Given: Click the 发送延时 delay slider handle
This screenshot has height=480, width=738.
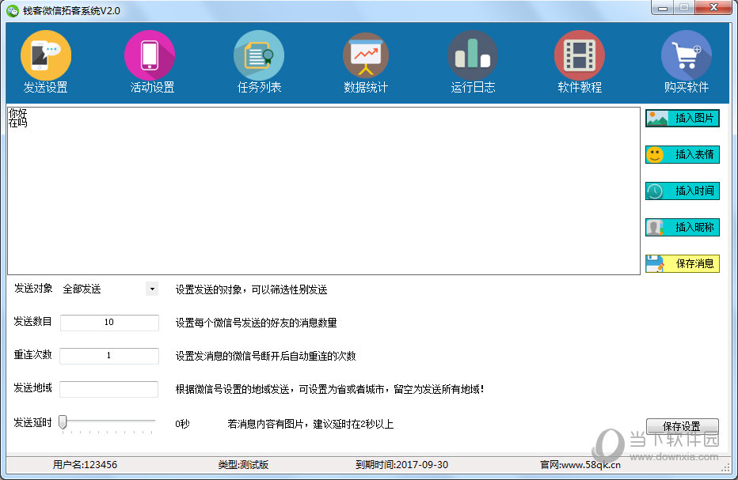Looking at the screenshot, I should 63,422.
